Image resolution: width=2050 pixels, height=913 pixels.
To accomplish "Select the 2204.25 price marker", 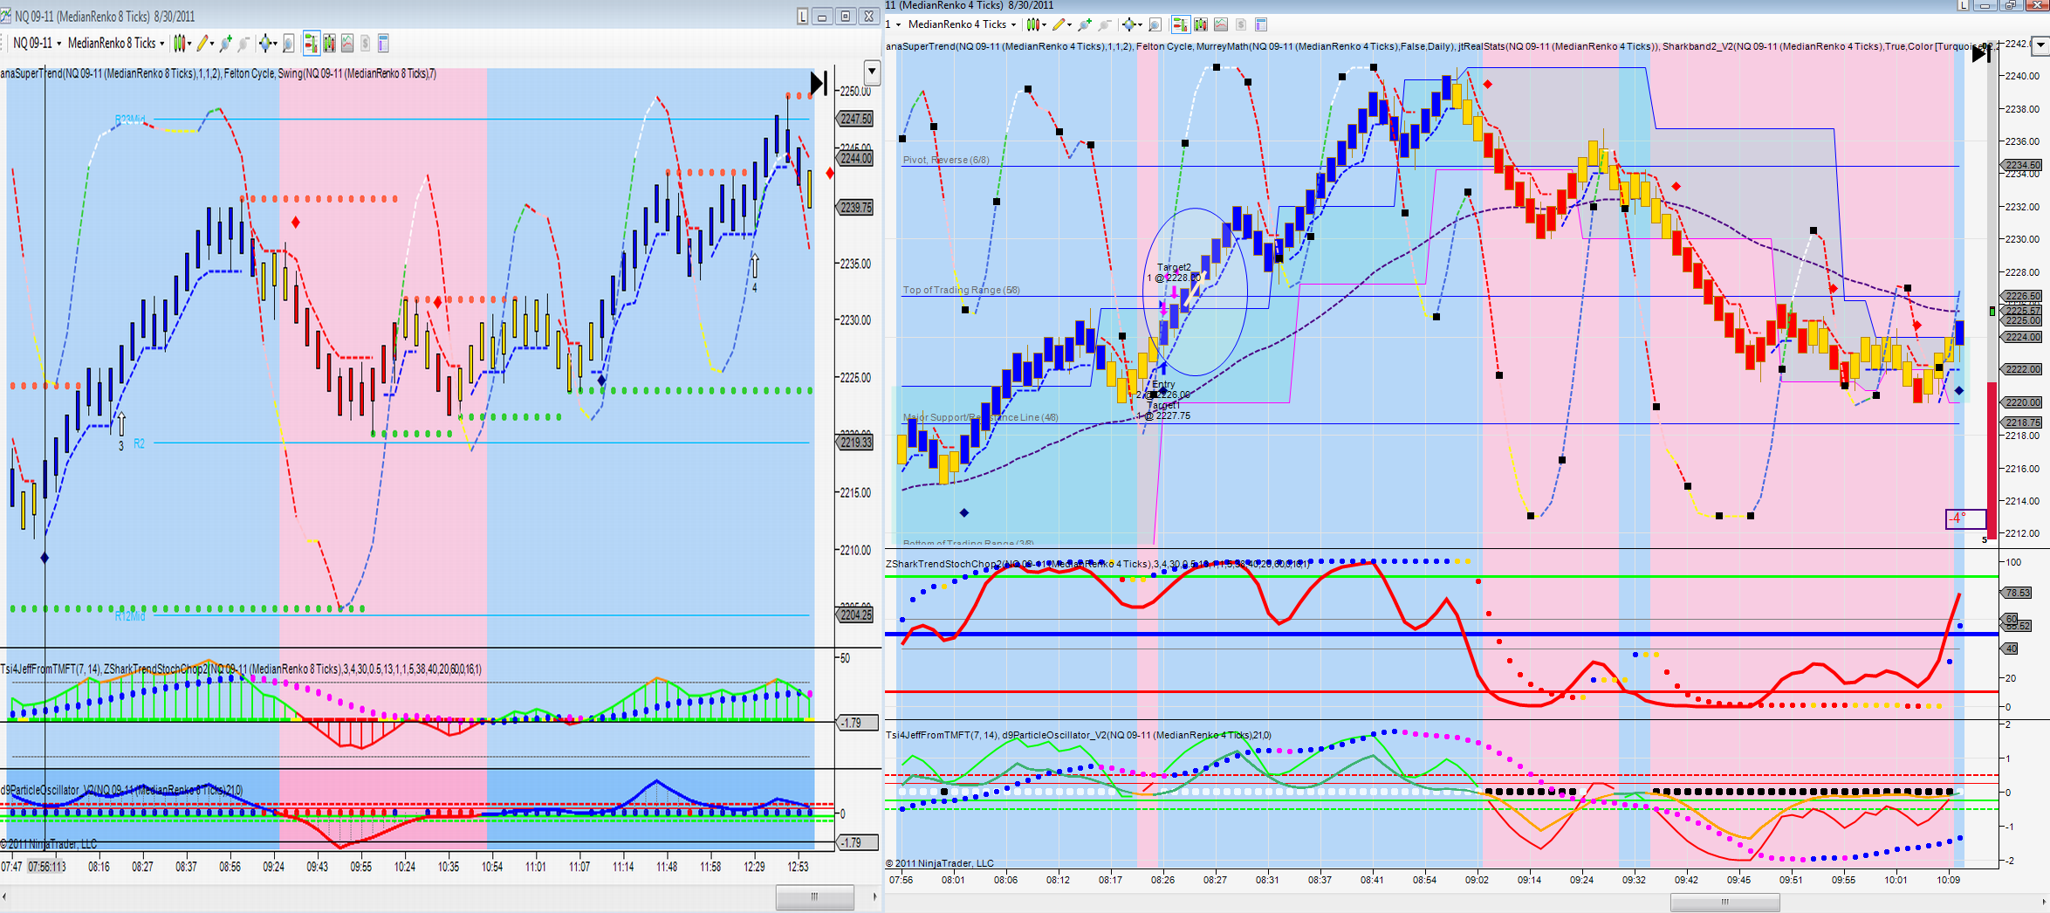I will 855,614.
